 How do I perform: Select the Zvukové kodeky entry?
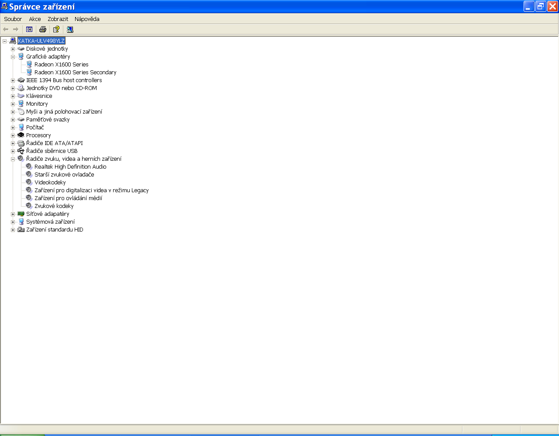(x=54, y=206)
